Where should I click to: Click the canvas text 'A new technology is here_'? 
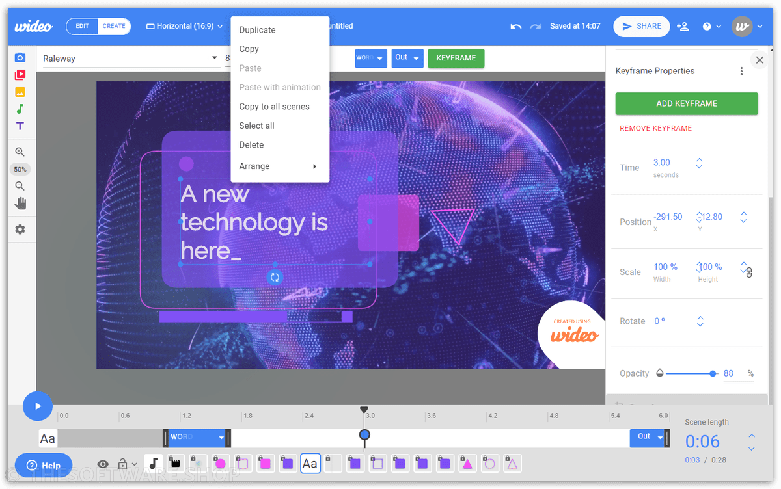(x=254, y=222)
